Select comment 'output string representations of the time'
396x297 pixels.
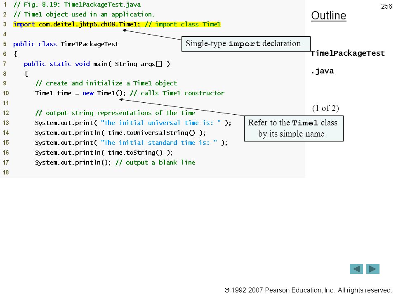[115, 113]
